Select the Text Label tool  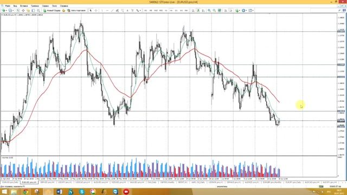pos(132,10)
